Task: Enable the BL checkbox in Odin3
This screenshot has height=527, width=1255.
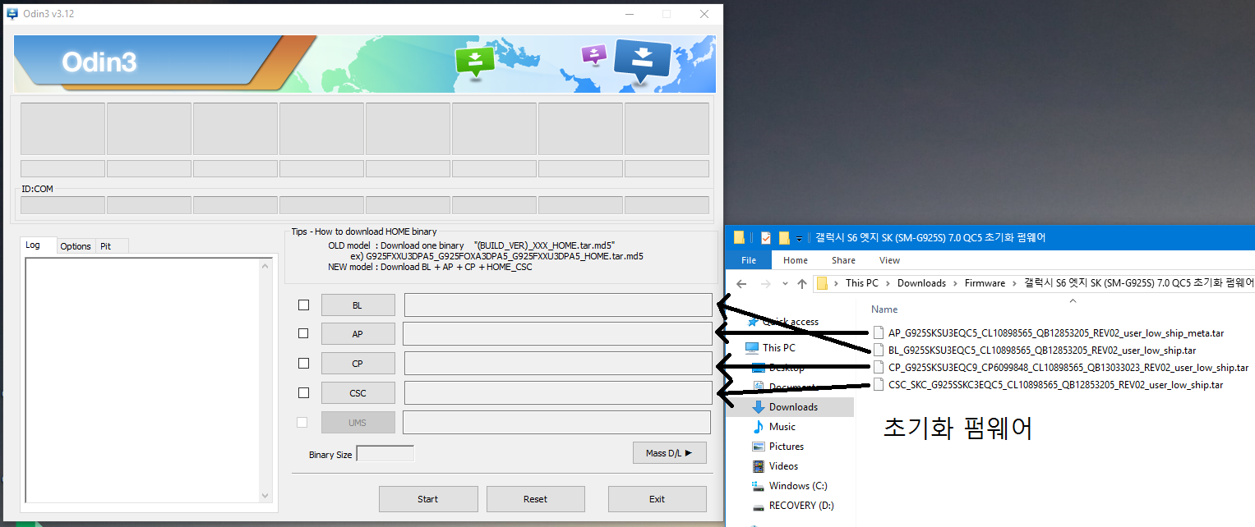Action: tap(303, 305)
